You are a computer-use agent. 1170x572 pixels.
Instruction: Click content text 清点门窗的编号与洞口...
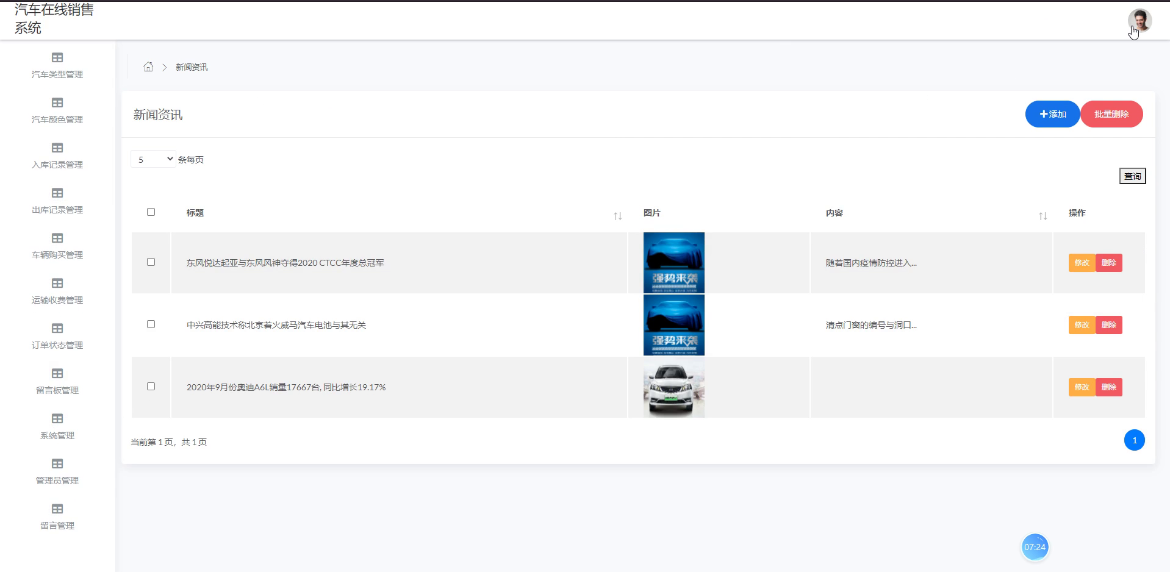click(871, 325)
